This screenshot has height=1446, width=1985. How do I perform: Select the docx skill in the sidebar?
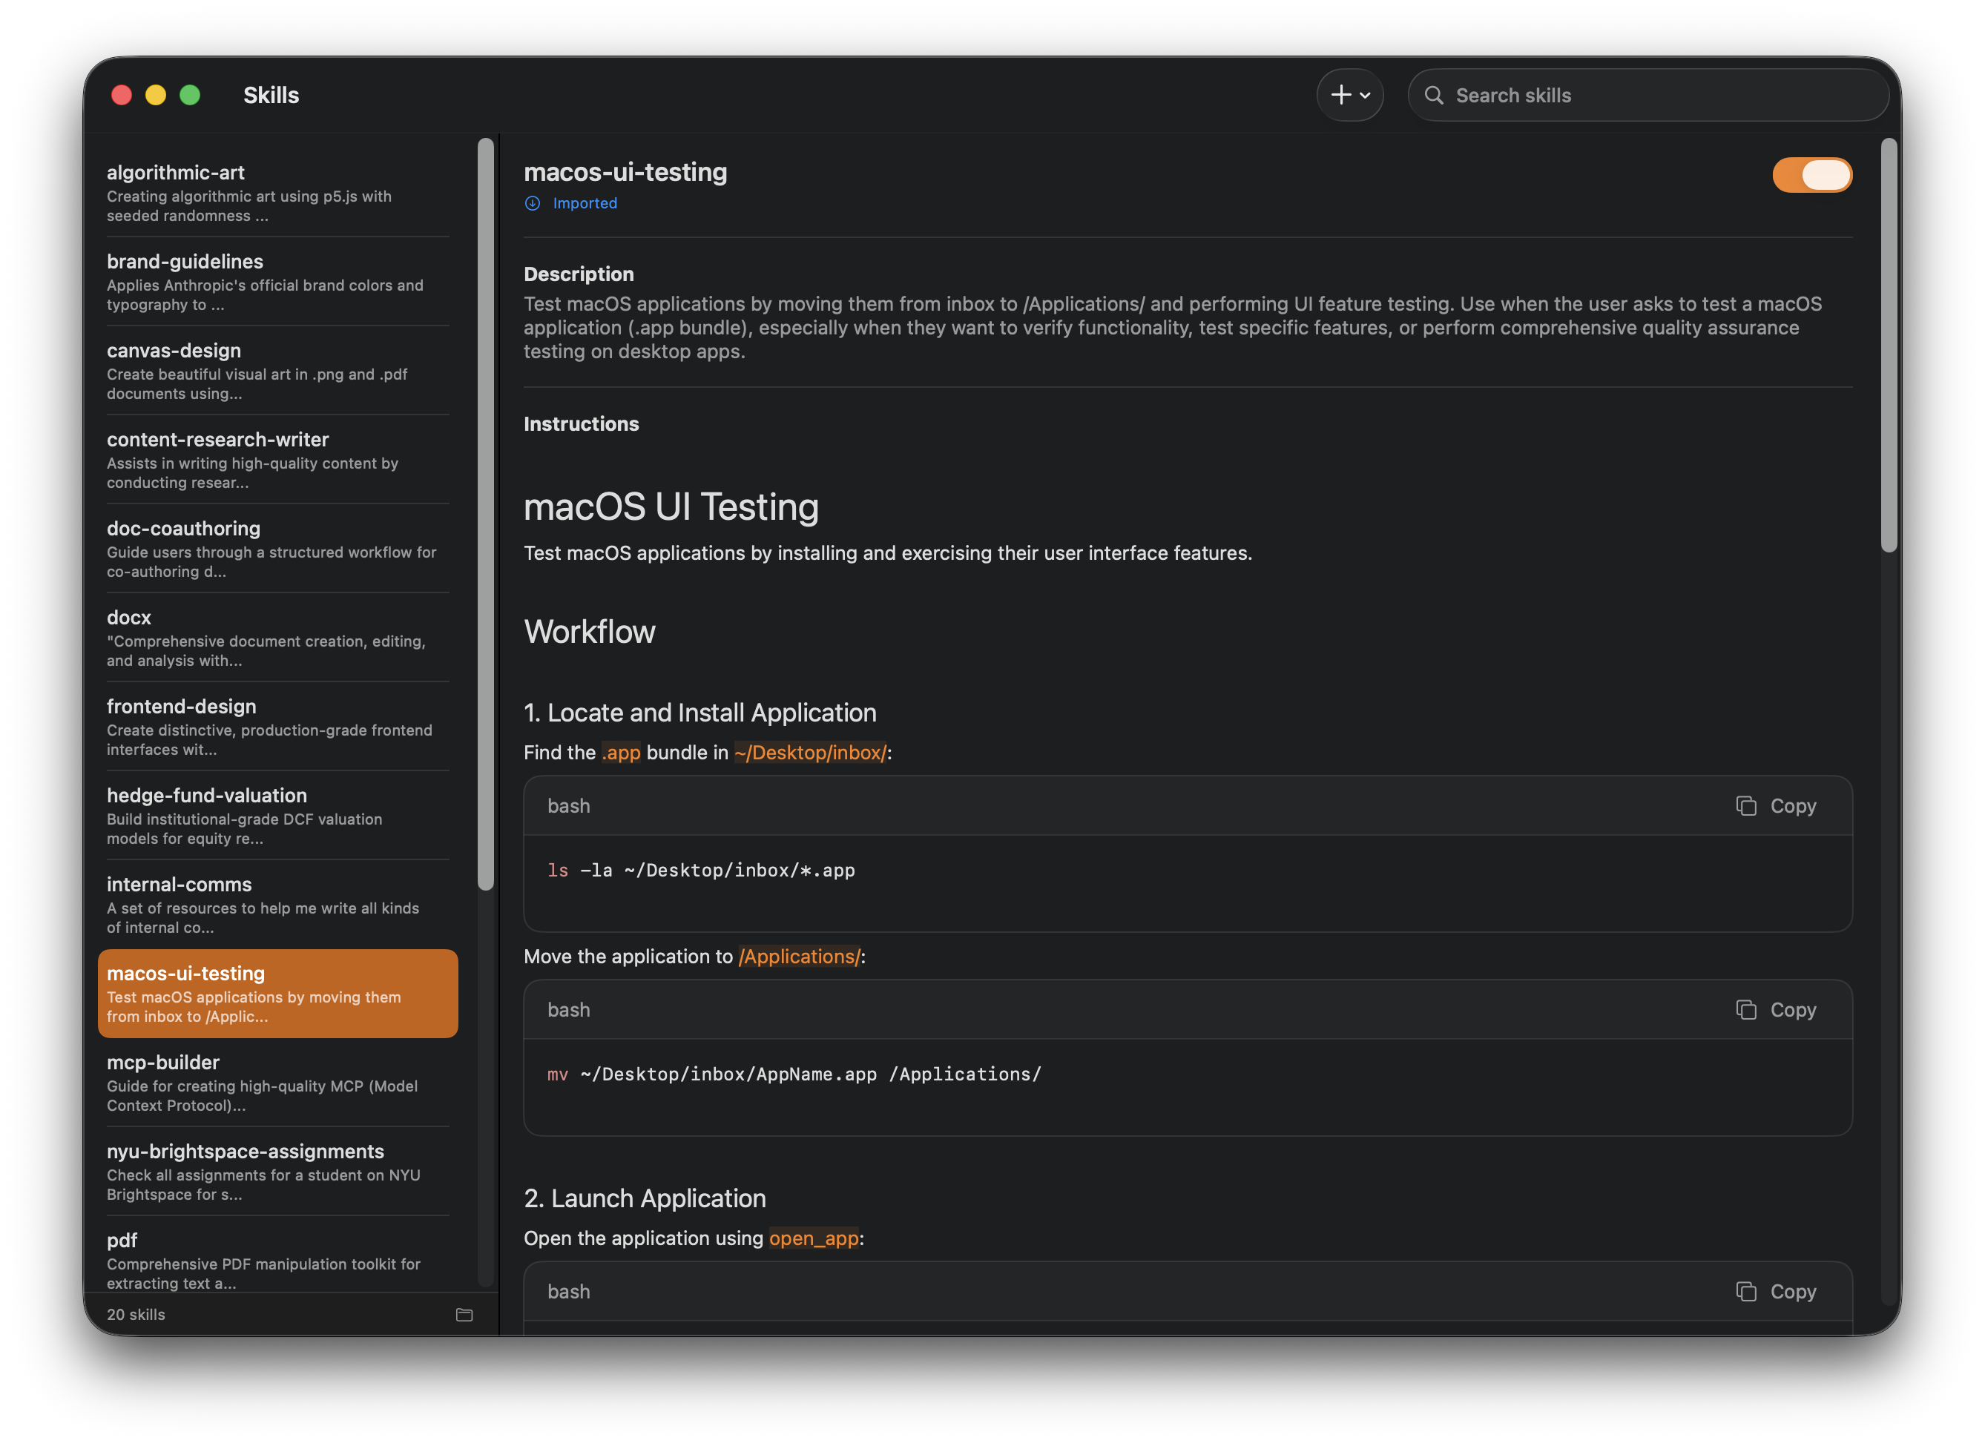pyautogui.click(x=263, y=637)
